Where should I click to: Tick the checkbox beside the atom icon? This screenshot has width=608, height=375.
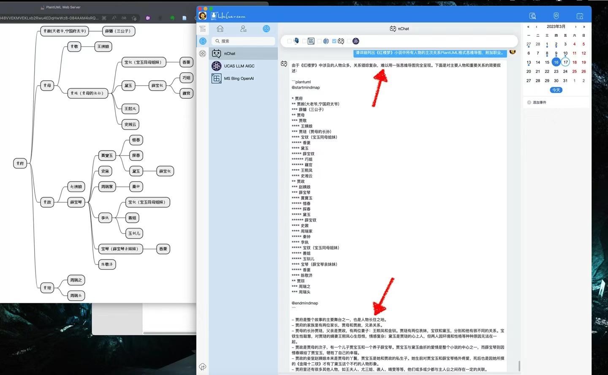(349, 41)
